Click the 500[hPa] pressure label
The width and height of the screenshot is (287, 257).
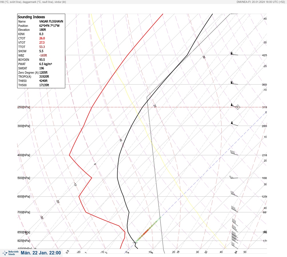tap(24, 178)
